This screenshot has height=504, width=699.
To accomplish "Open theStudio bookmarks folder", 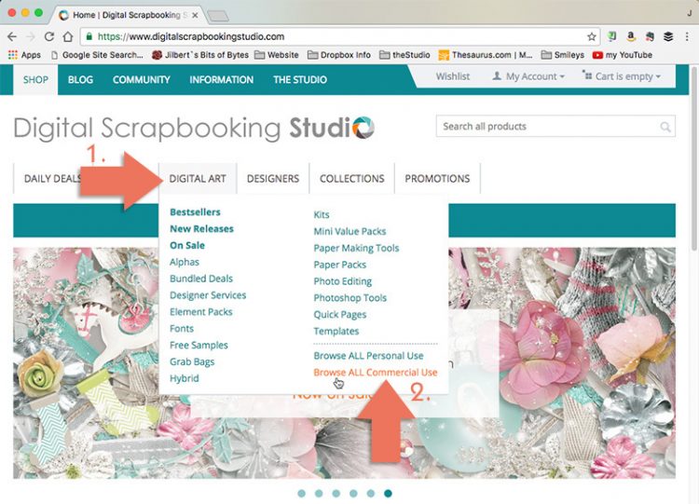I will pos(404,55).
